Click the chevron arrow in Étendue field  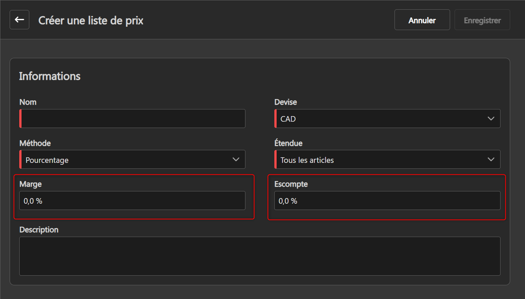[491, 160]
